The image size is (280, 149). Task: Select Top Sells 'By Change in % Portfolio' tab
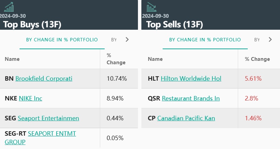pos(205,40)
